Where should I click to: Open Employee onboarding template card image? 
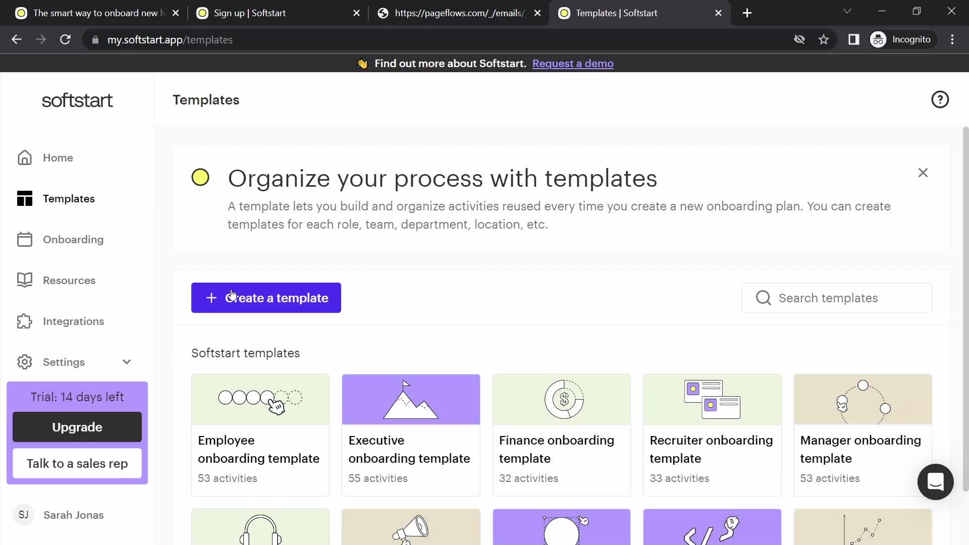[260, 399]
